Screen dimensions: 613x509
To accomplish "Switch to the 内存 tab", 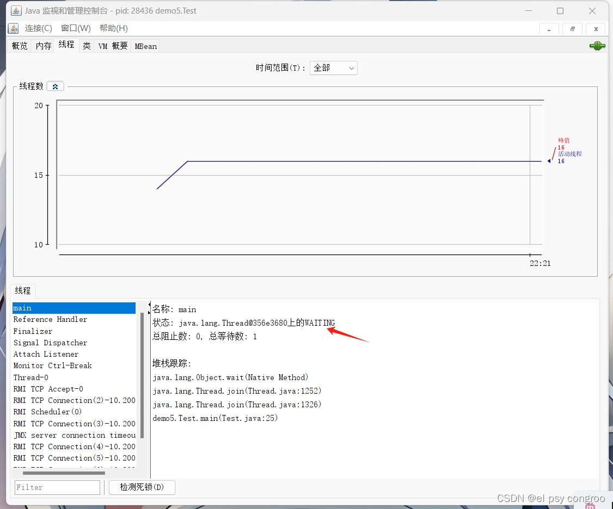I will coord(44,46).
